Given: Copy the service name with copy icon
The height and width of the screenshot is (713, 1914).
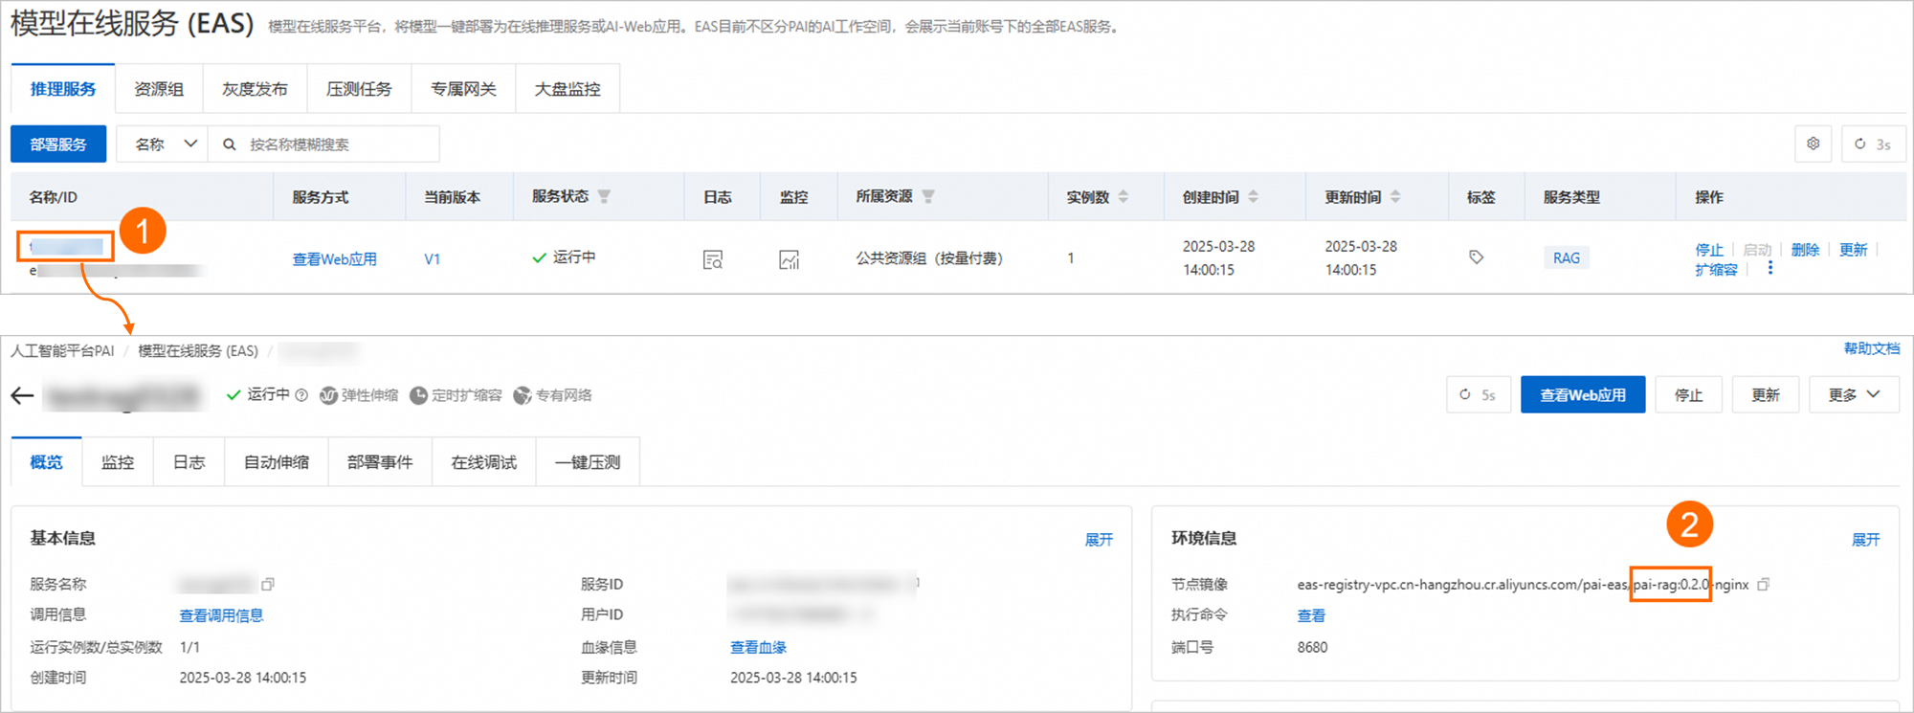Looking at the screenshot, I should [x=268, y=584].
